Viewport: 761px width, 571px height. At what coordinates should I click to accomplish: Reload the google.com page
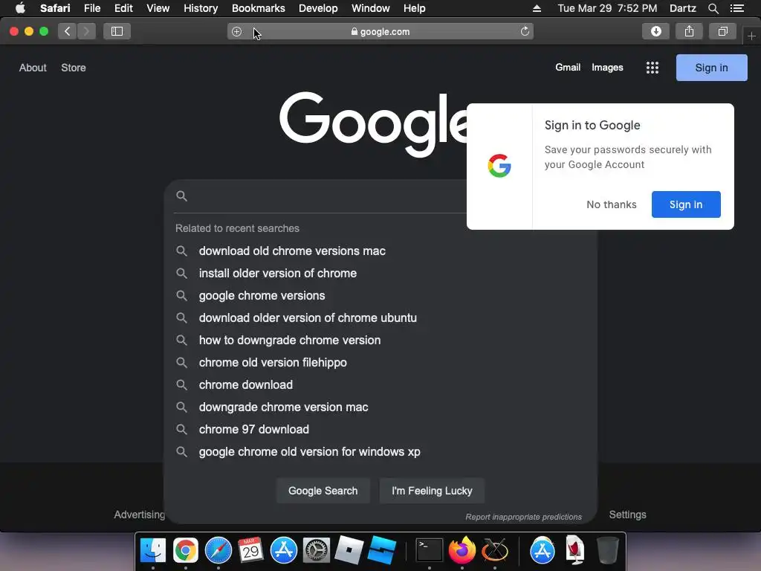point(525,31)
